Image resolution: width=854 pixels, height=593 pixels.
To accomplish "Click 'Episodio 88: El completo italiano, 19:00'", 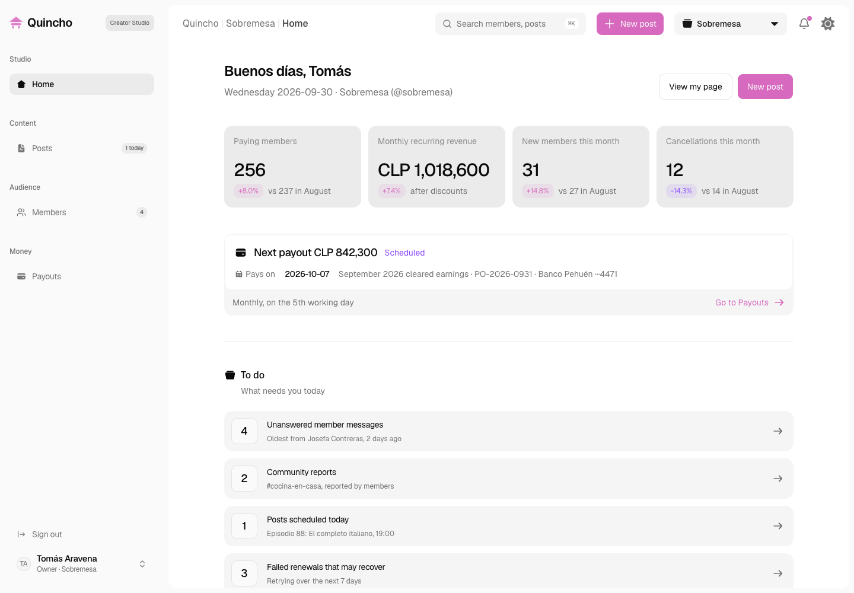I will (x=330, y=534).
